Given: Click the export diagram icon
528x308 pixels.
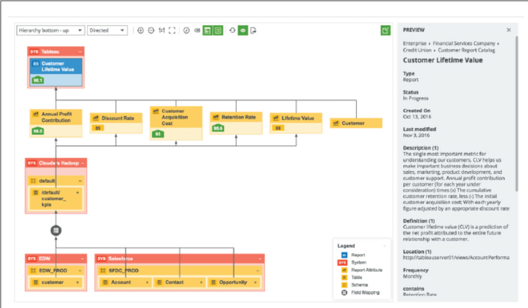Looking at the screenshot, I should click(x=253, y=30).
